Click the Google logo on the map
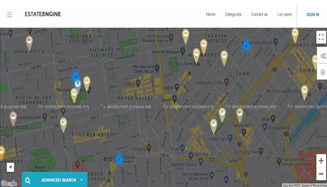This screenshot has width=327, height=187. tap(8, 184)
